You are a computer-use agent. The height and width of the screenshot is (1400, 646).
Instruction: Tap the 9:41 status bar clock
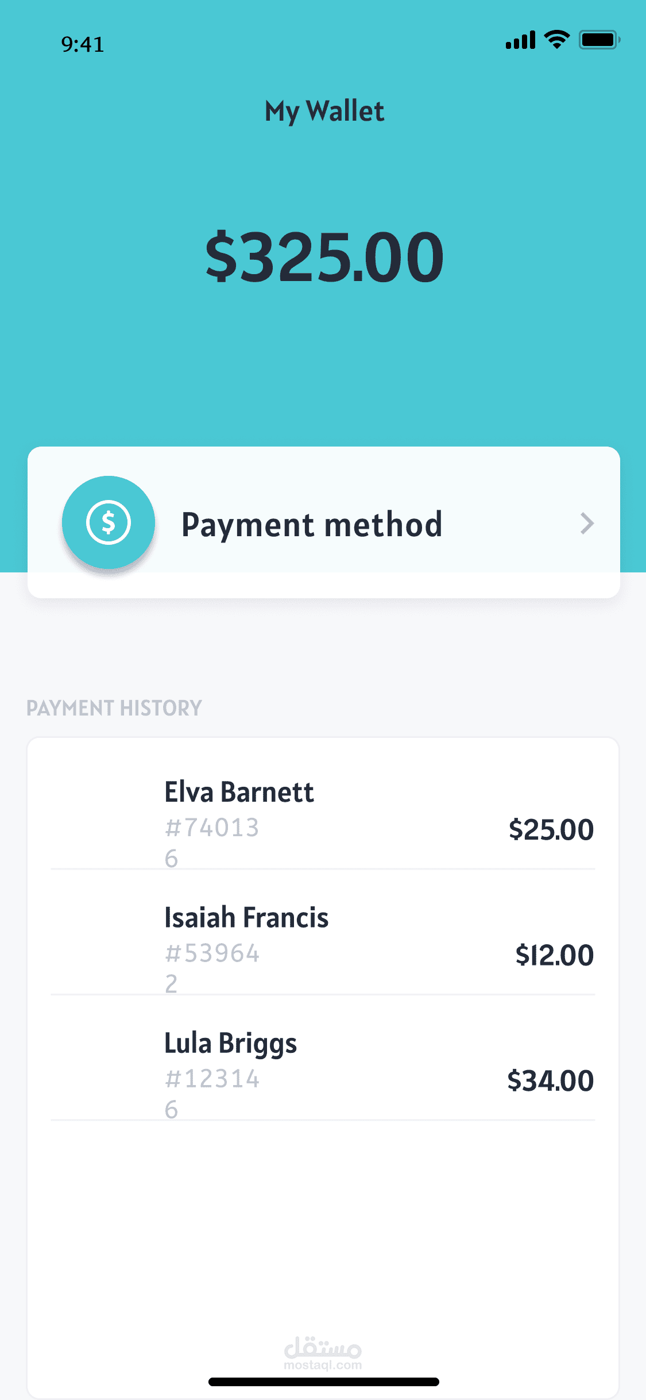click(x=83, y=44)
